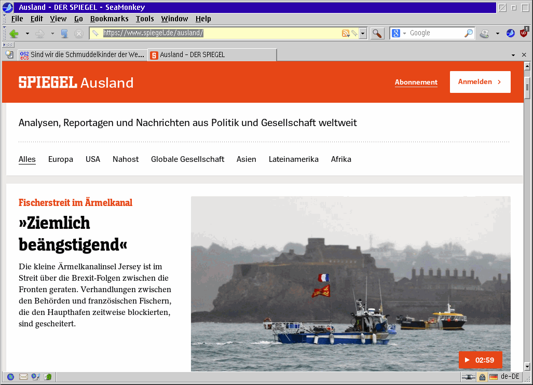533x385 pixels.
Task: Open Address Book from the status bar
Action: (x=48, y=377)
